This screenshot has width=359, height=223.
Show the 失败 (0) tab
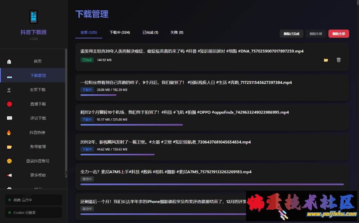point(177,33)
